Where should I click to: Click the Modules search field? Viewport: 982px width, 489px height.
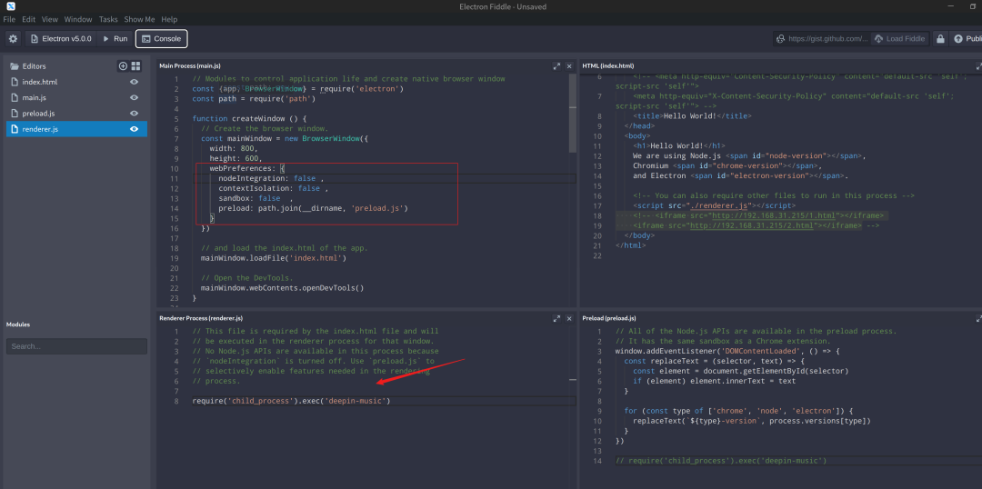[75, 346]
